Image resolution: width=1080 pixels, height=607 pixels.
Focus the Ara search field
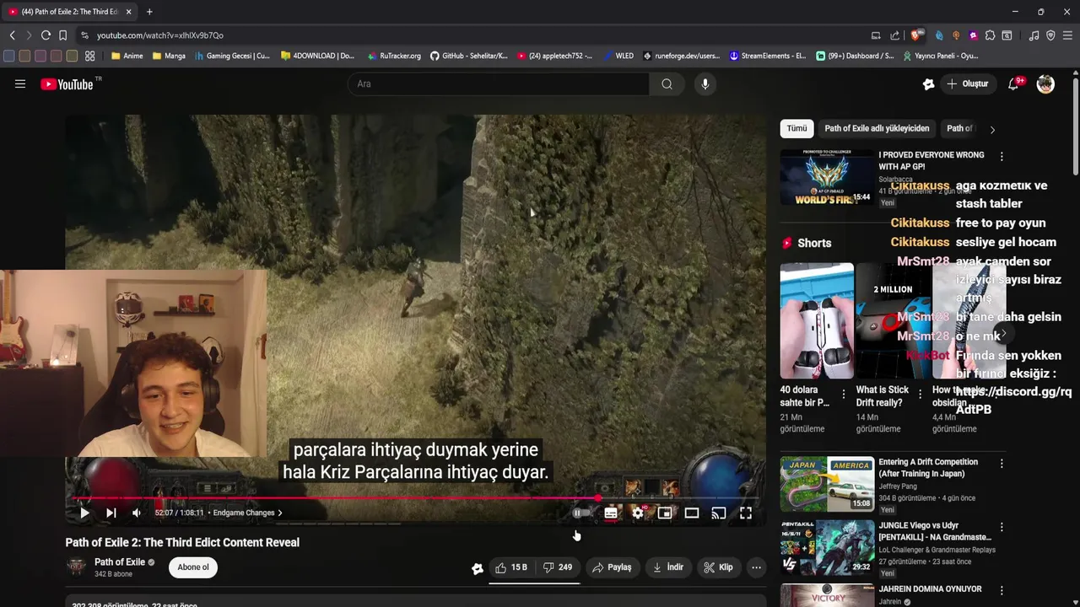(x=498, y=83)
